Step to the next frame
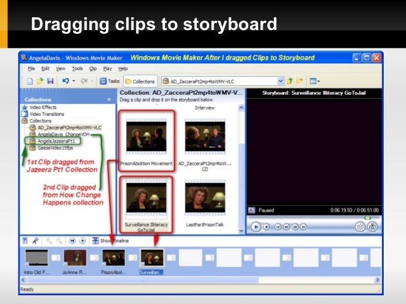Screen dimensions: 406x304 (x=295, y=227)
